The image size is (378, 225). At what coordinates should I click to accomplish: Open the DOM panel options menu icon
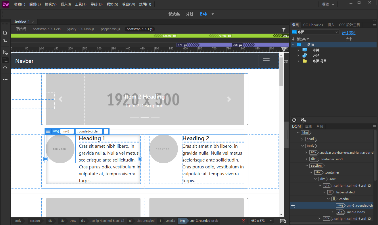[x=374, y=126]
